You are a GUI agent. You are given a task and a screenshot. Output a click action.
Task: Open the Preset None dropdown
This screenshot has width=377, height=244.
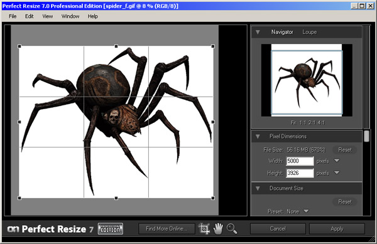pos(306,211)
